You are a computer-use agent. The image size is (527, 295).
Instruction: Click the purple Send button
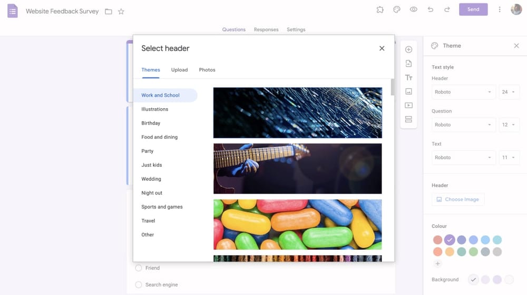coord(473,9)
